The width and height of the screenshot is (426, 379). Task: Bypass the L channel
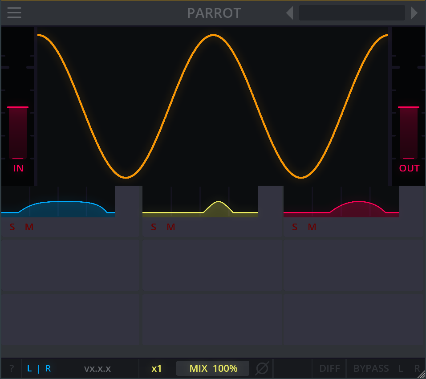tap(401, 368)
